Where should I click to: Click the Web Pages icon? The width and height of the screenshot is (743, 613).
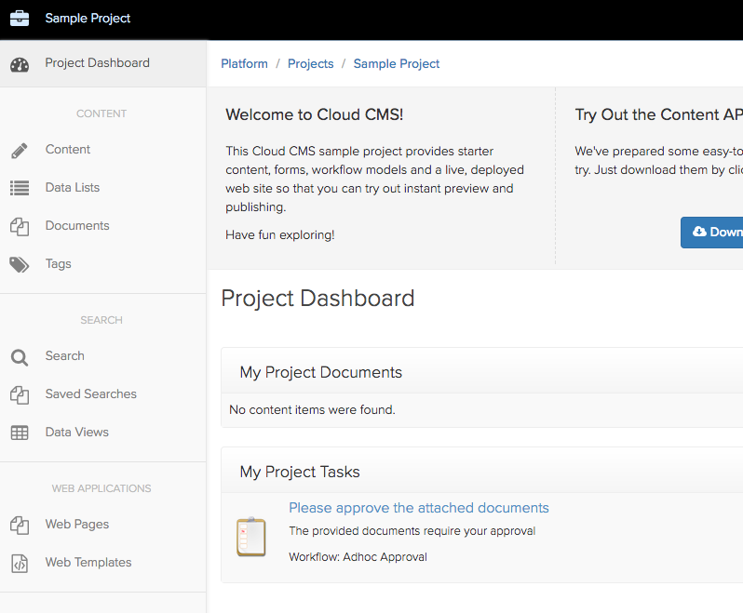20,525
